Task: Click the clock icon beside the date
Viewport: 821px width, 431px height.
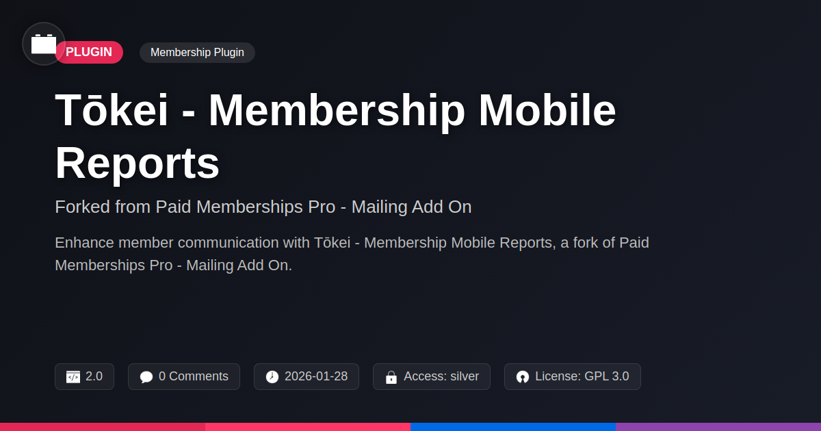Action: pos(272,377)
